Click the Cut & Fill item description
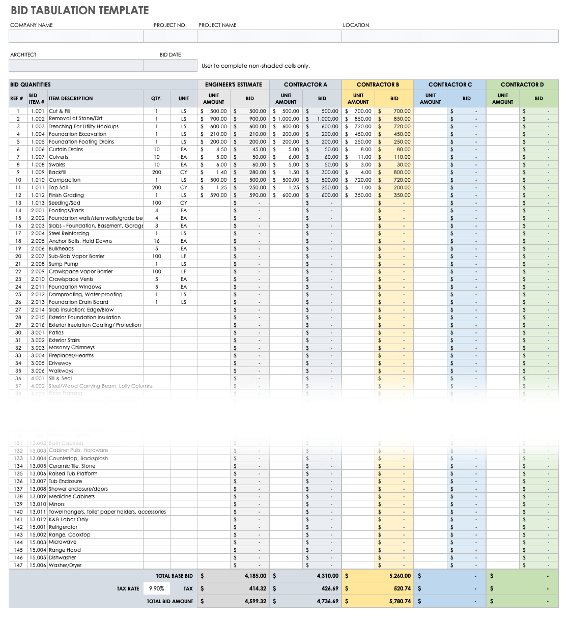Viewport: 569px width, 621px height. (x=60, y=111)
